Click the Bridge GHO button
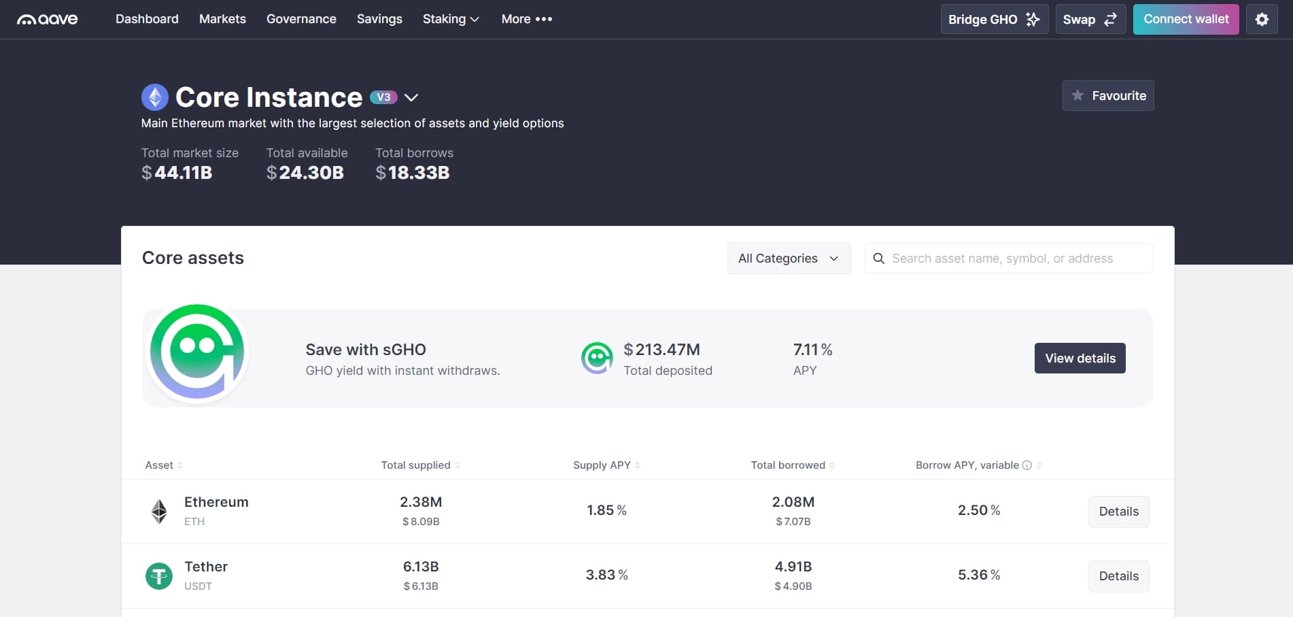Screen dimensions: 1293x617 [994, 19]
